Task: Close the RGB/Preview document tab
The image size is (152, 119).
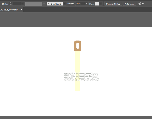Action: [21, 10]
